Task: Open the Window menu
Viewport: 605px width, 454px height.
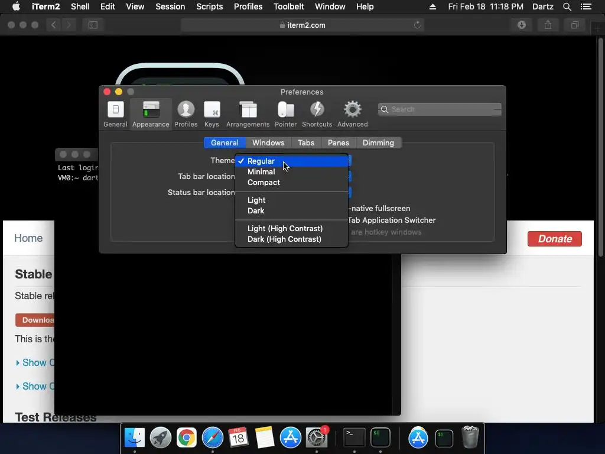Action: click(x=330, y=7)
